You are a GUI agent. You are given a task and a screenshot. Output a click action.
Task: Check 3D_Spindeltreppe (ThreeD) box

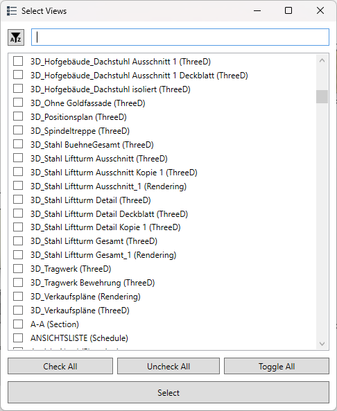tap(18, 130)
